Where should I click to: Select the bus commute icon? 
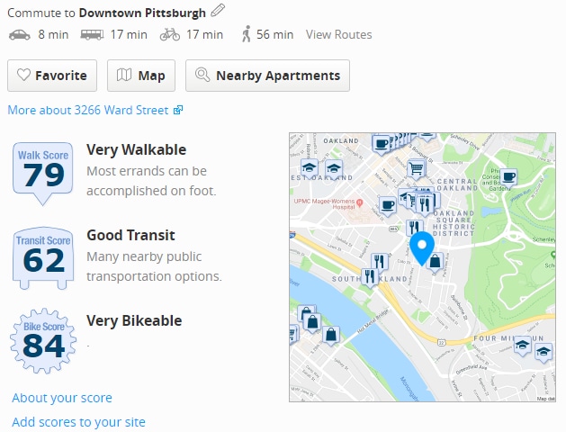(x=92, y=34)
